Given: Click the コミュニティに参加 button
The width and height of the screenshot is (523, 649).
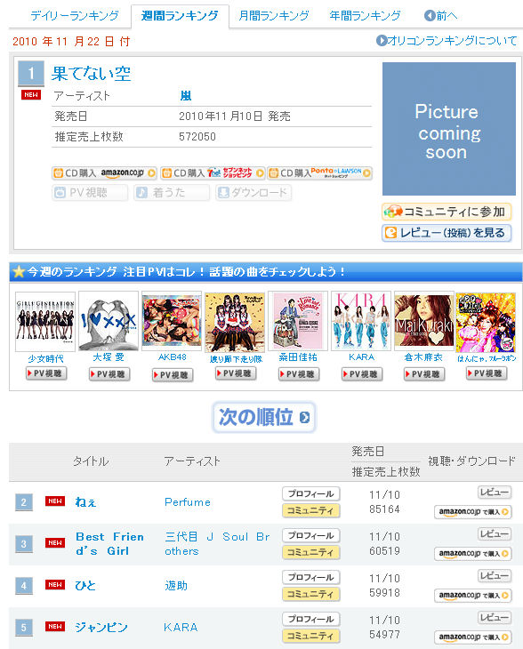Looking at the screenshot, I should coord(447,212).
